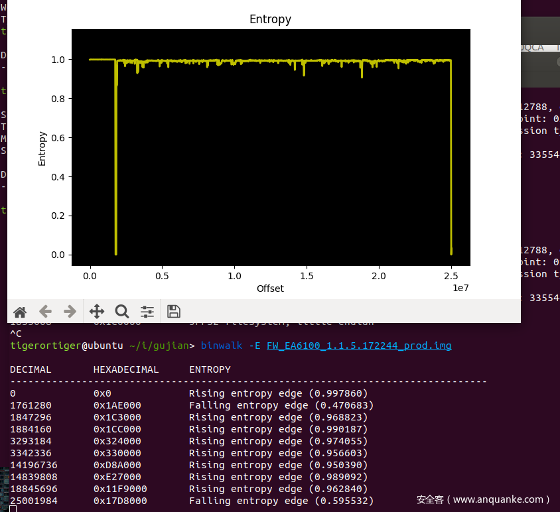The height and width of the screenshot is (512, 560).
Task: Click the "Offset" x-axis label
Action: (270, 288)
